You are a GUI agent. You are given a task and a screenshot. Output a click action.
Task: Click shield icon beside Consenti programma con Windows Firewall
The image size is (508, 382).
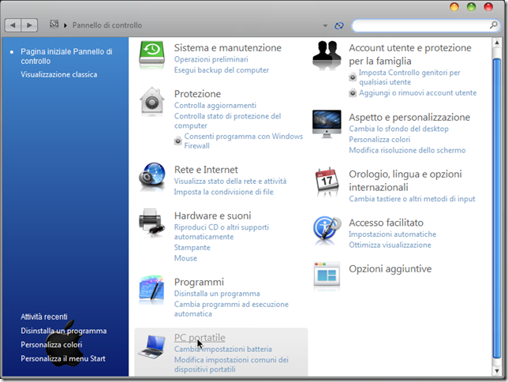coord(177,140)
